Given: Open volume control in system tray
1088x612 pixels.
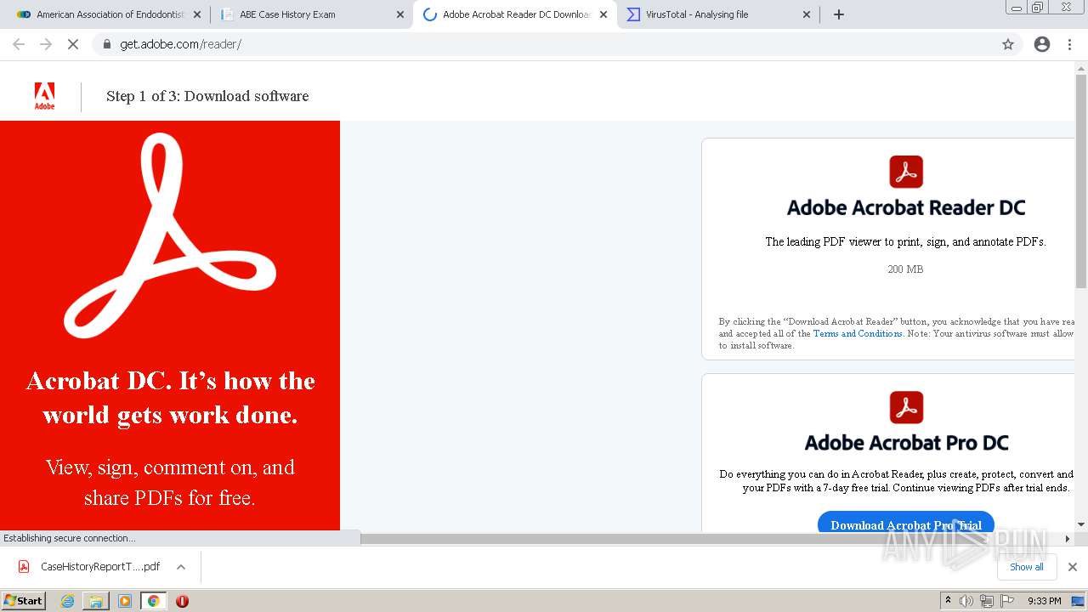Looking at the screenshot, I should [966, 601].
